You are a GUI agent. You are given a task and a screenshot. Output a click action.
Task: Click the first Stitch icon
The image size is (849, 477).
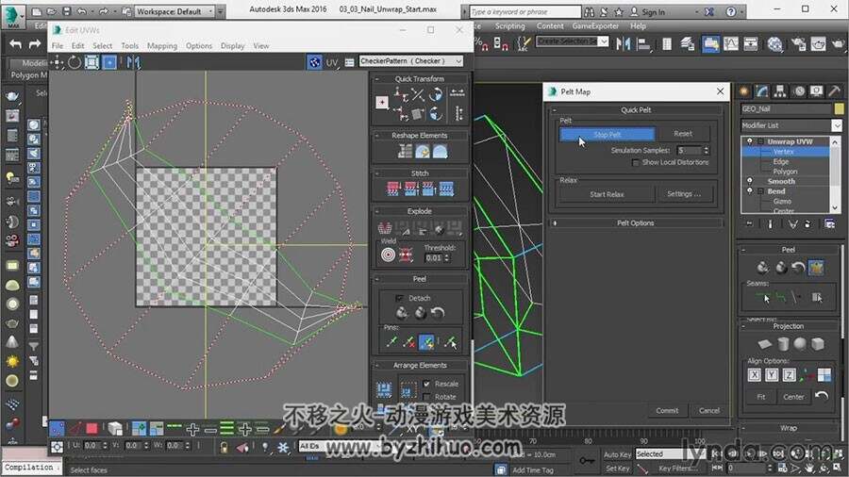(393, 189)
